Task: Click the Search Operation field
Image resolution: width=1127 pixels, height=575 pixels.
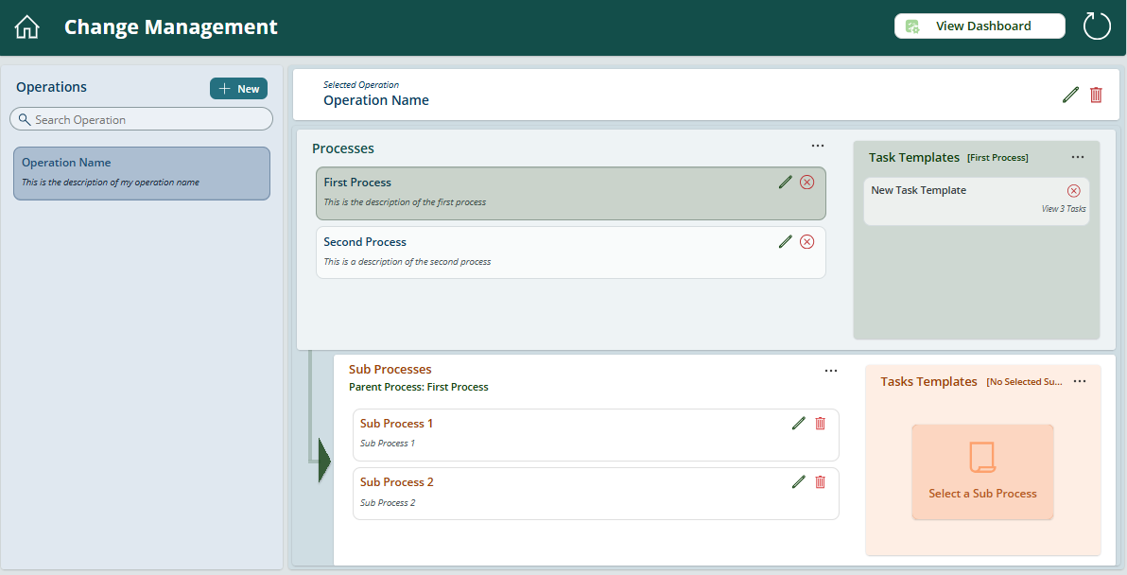Action: tap(142, 119)
